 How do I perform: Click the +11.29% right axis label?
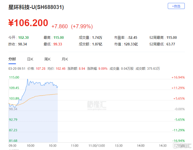[x=178, y=88]
